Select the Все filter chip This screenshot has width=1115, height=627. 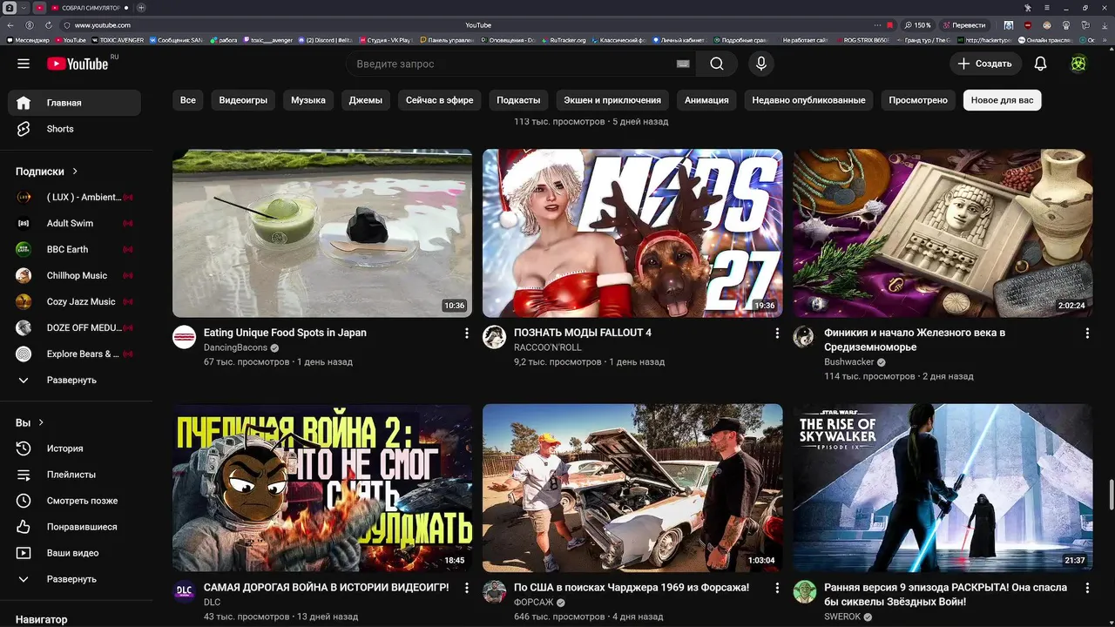pos(188,100)
